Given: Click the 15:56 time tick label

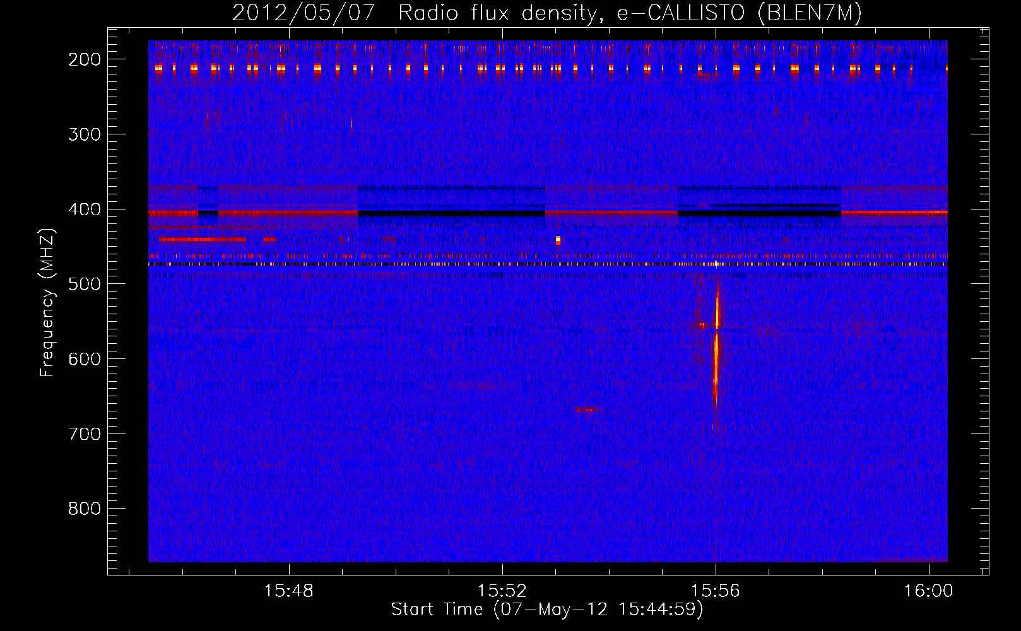Looking at the screenshot, I should point(716,591).
